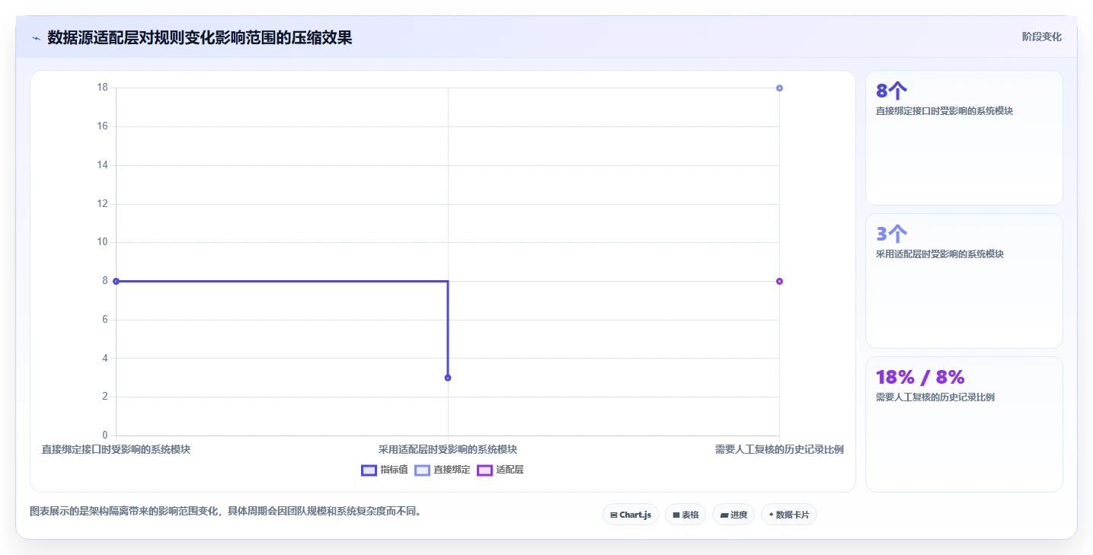Click the 直接绑定 legend color box
Image resolution: width=1093 pixels, height=555 pixels.
pyautogui.click(x=422, y=470)
